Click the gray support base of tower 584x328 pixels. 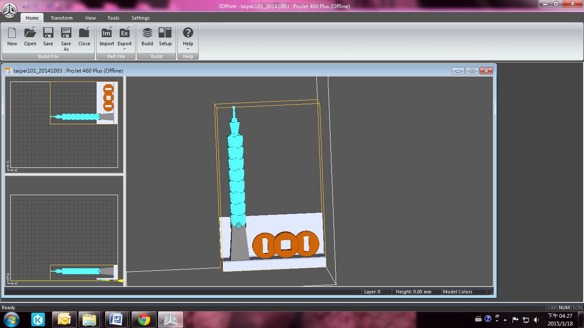[x=239, y=243]
